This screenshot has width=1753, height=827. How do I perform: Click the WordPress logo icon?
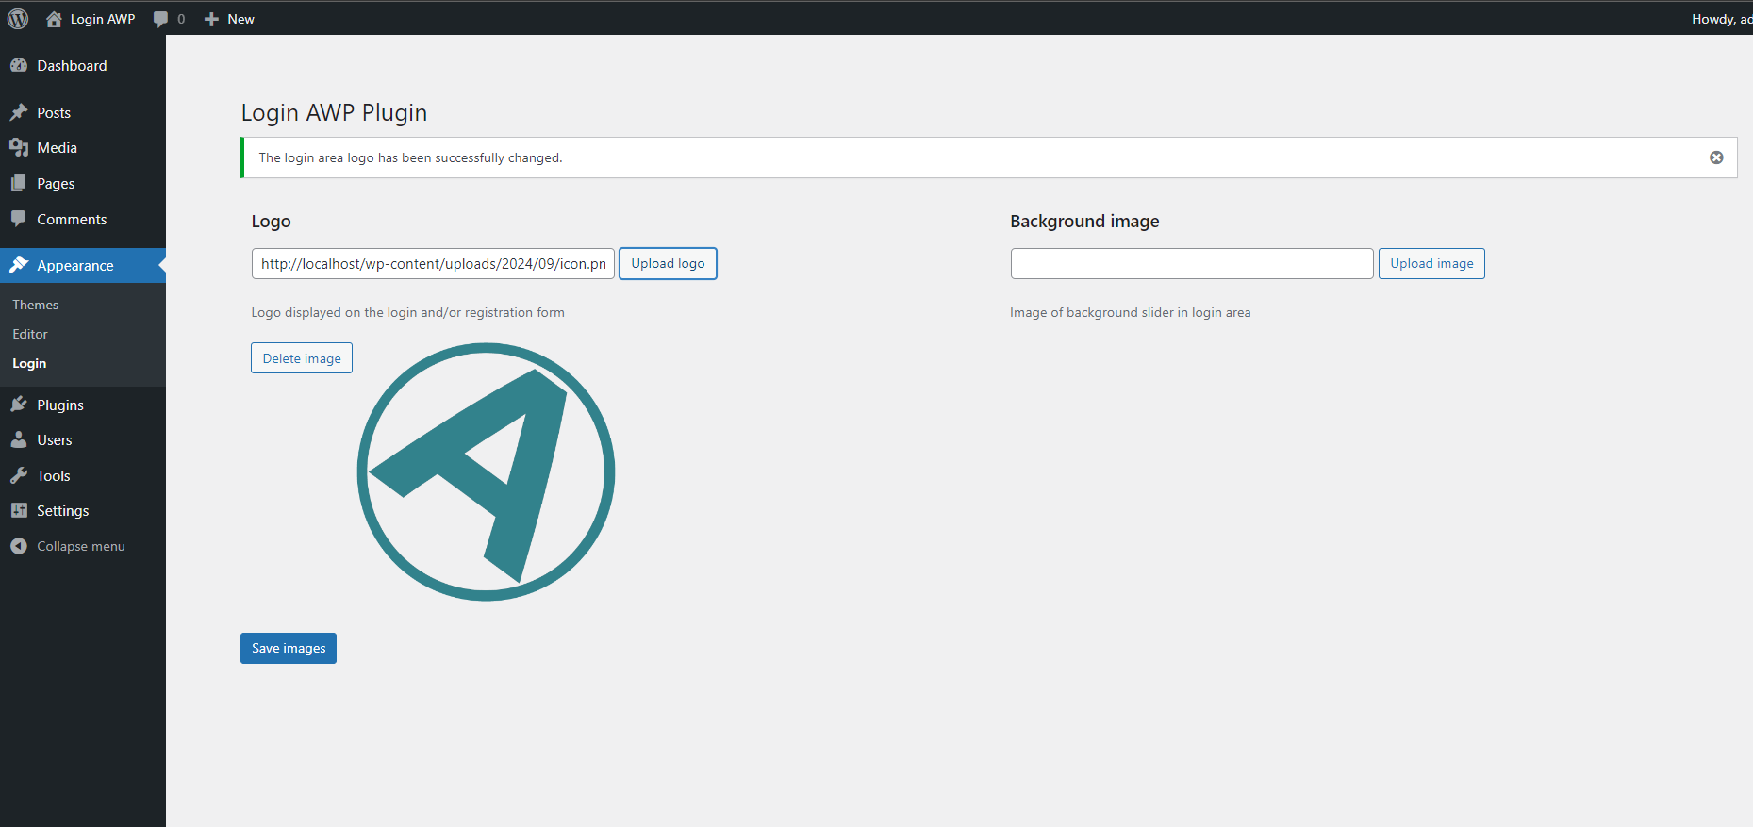[x=18, y=19]
